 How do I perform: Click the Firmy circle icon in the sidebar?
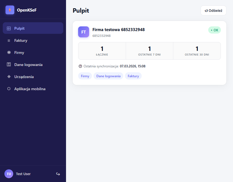(8, 53)
